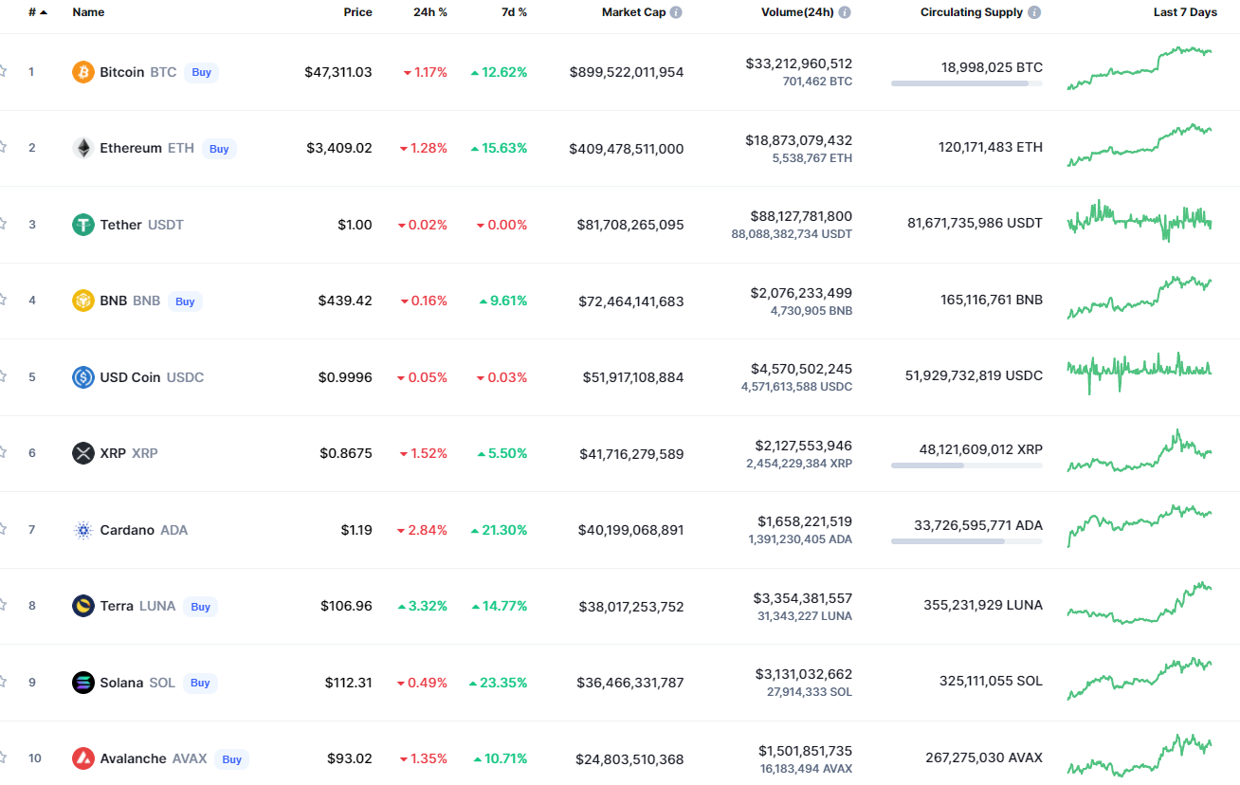Open Market Cap info tooltip icon
Viewport: 1240px width, 785px height.
click(x=676, y=12)
